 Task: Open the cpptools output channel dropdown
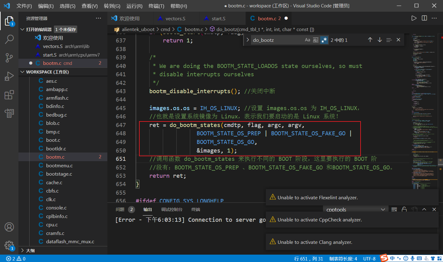356,209
